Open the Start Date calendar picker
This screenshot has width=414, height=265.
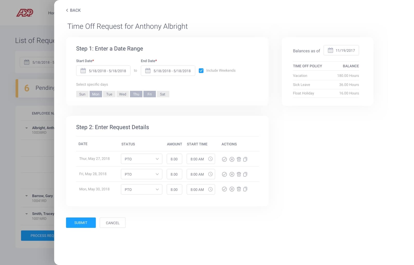point(83,71)
